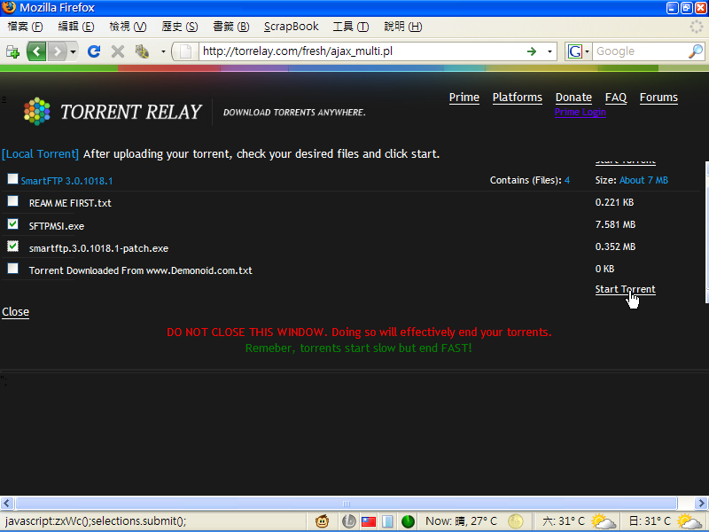Check the Torrent Downloaded From www.Demonoid.com.txt checkbox
The width and height of the screenshot is (709, 532).
[x=12, y=269]
